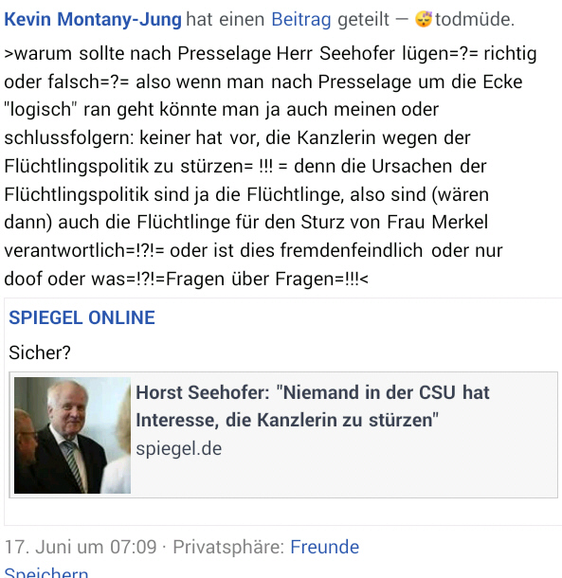The width and height of the screenshot is (562, 578).
Task: Open Kevin Montany-Jung's profile
Action: (93, 19)
